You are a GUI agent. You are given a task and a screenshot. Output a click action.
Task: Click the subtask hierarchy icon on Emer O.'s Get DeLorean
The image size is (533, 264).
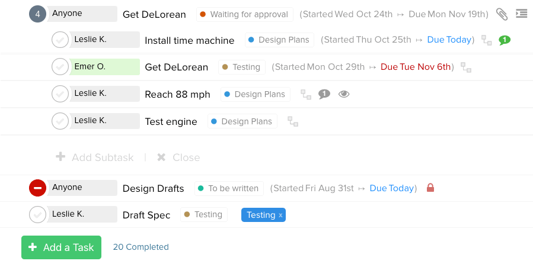tap(466, 67)
